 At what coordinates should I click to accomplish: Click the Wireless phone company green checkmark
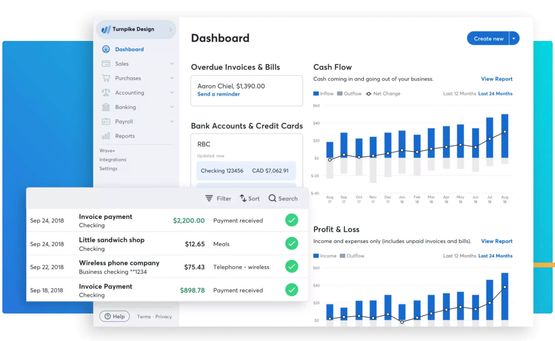pyautogui.click(x=291, y=266)
